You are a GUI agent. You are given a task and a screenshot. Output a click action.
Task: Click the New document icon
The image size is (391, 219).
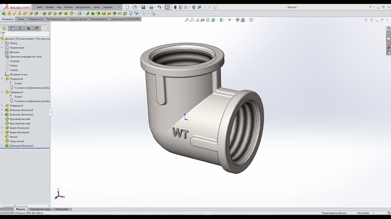click(127, 7)
